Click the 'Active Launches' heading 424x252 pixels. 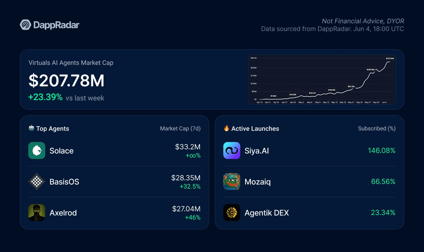coord(255,129)
